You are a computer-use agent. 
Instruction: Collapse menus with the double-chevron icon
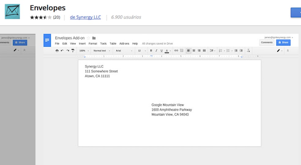288,51
